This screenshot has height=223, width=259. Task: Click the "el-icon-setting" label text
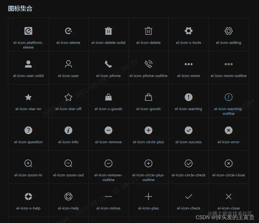(229, 43)
